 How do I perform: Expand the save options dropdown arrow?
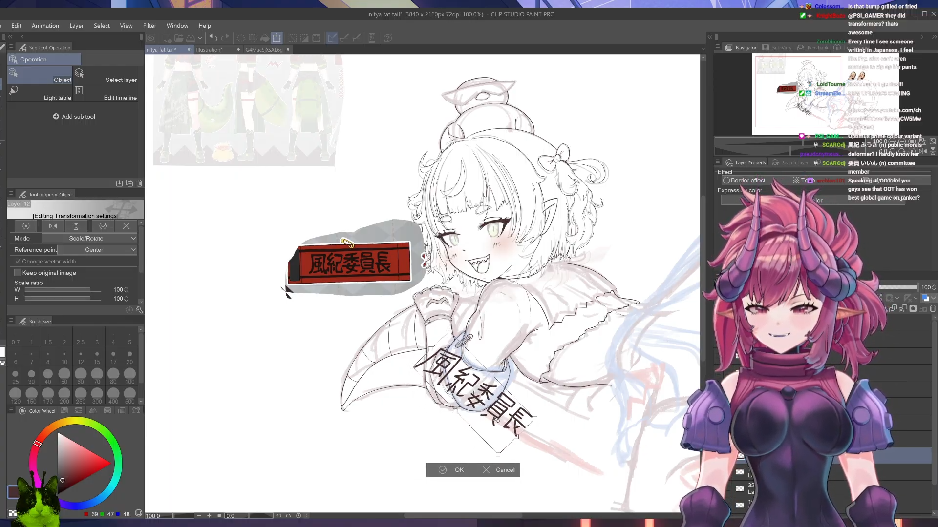tap(200, 38)
